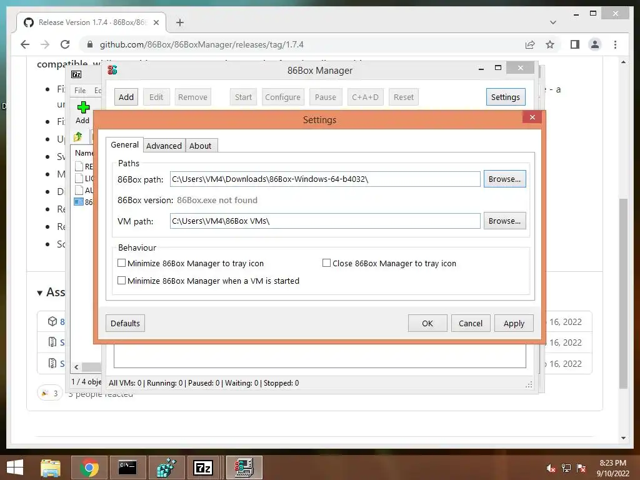Click the 86Box path input field

coord(325,179)
